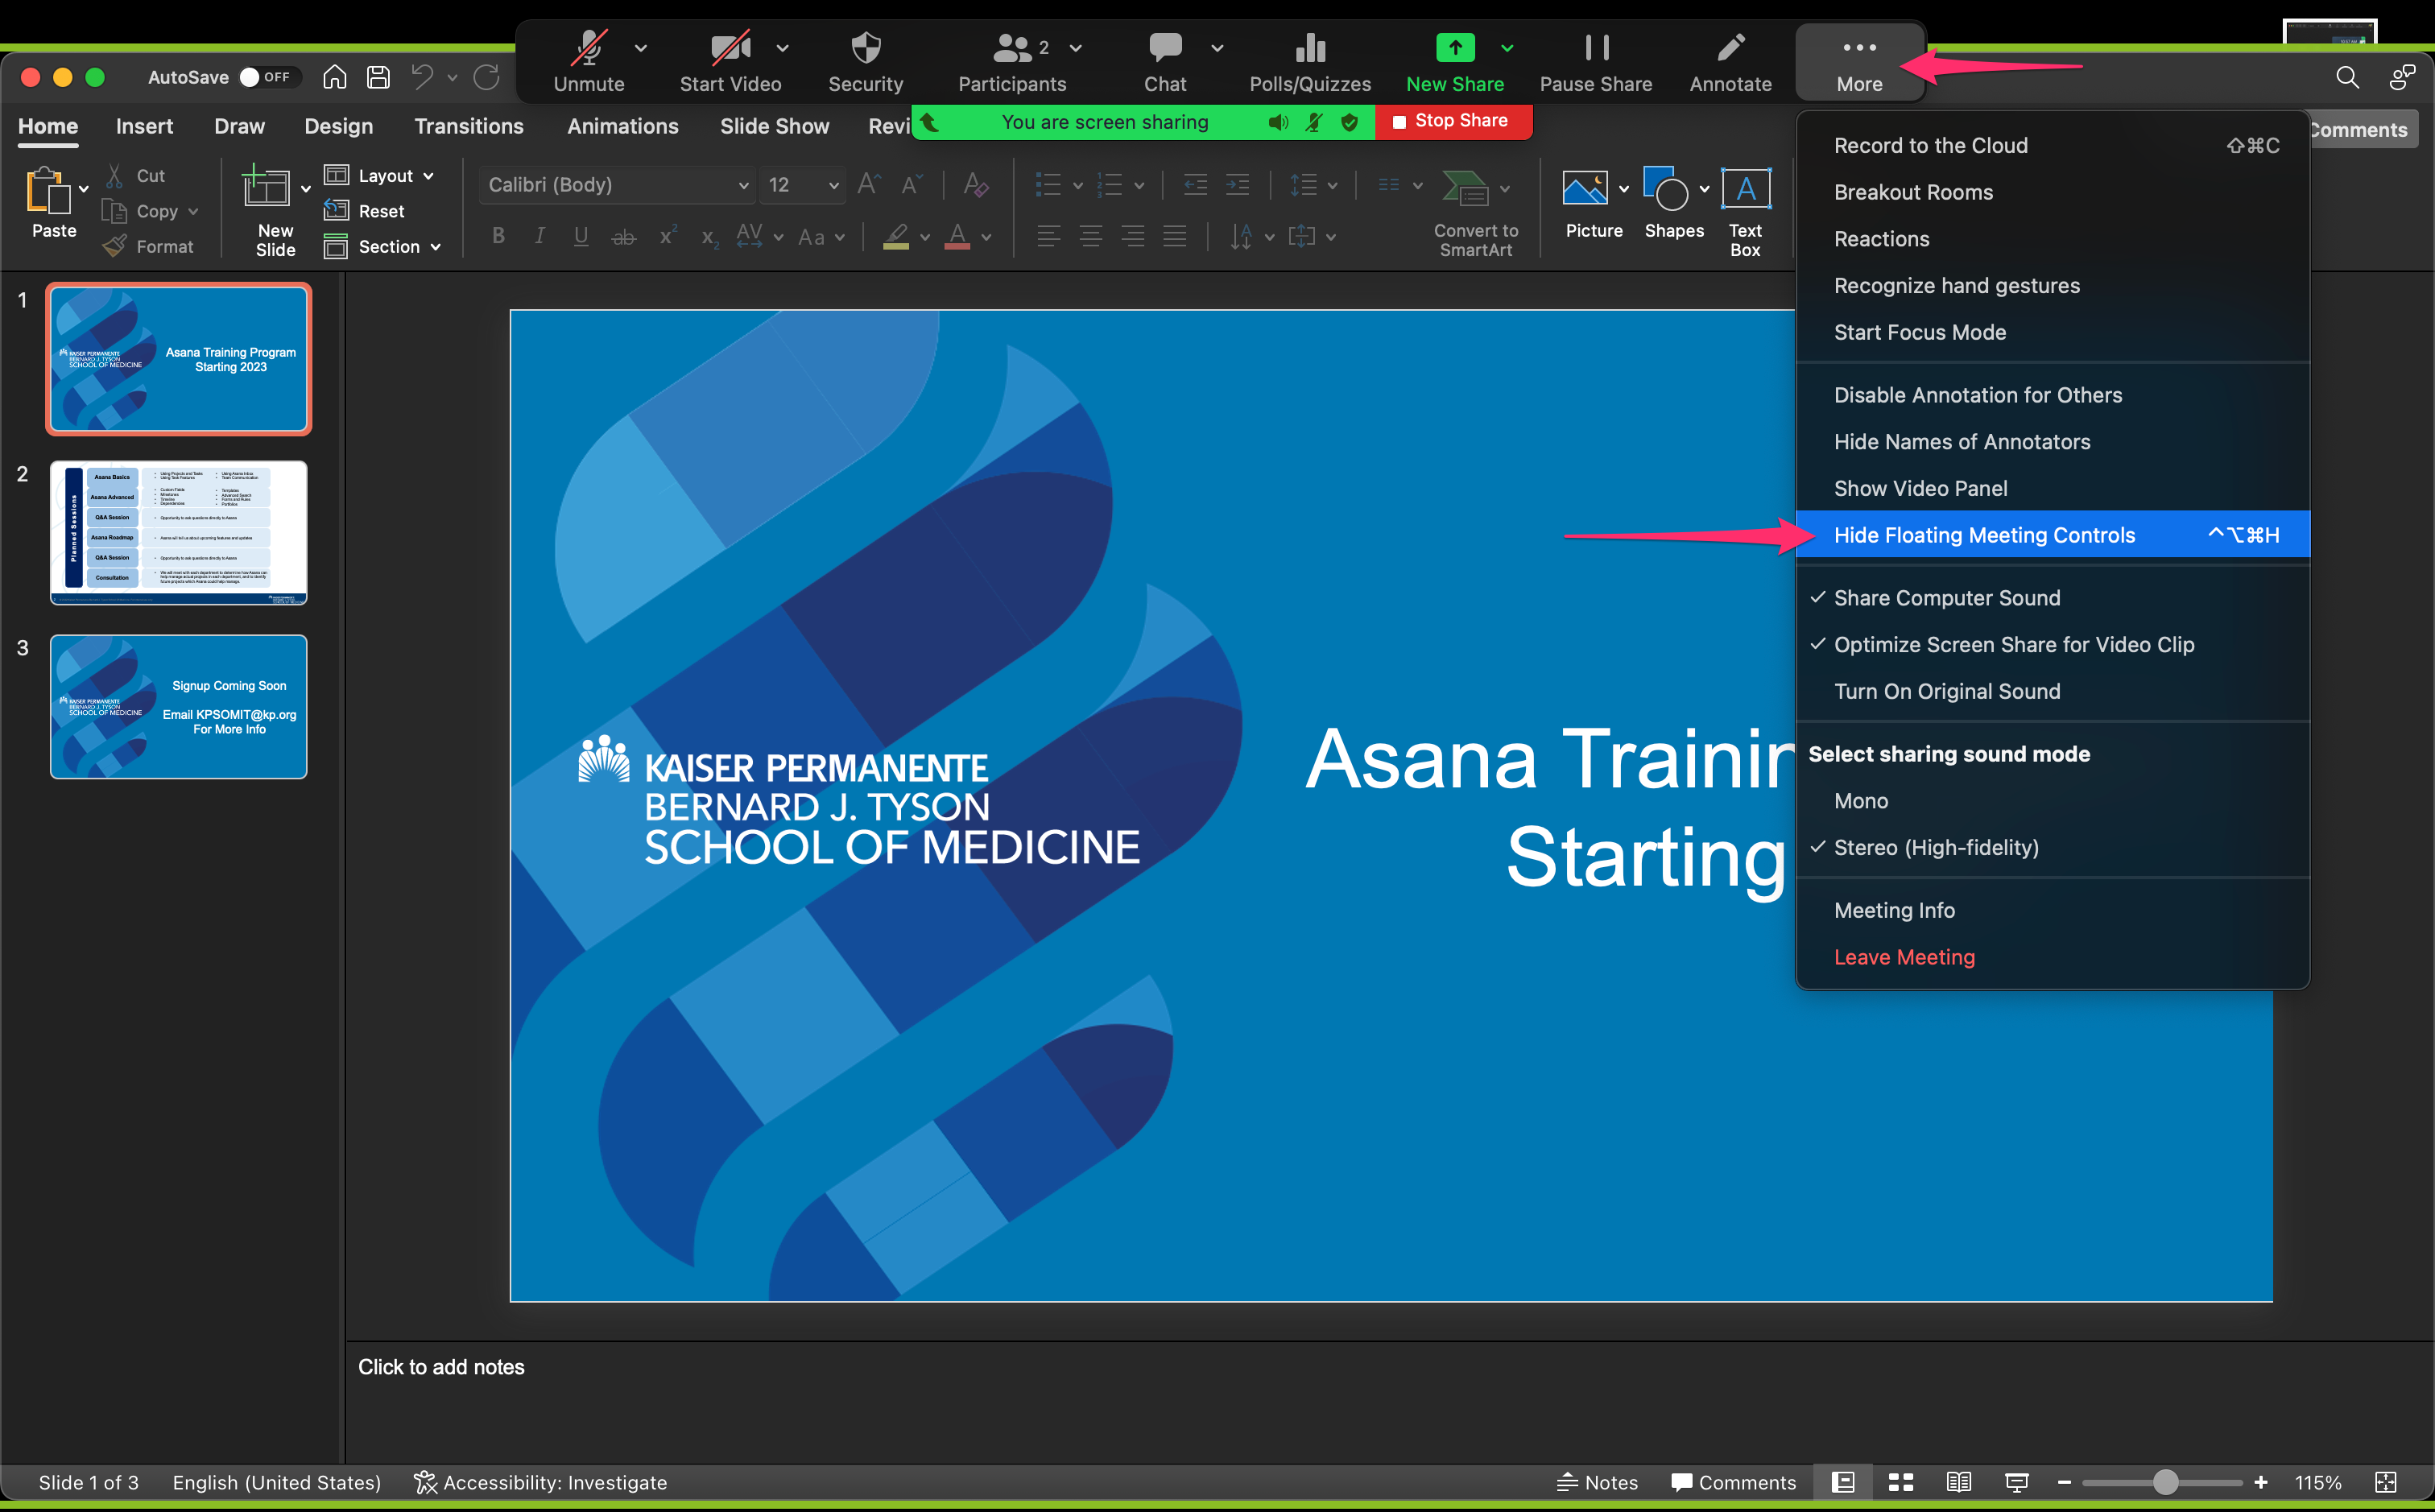The width and height of the screenshot is (2435, 1512).
Task: Open the Calibri (Body) font dropdown
Action: (616, 185)
